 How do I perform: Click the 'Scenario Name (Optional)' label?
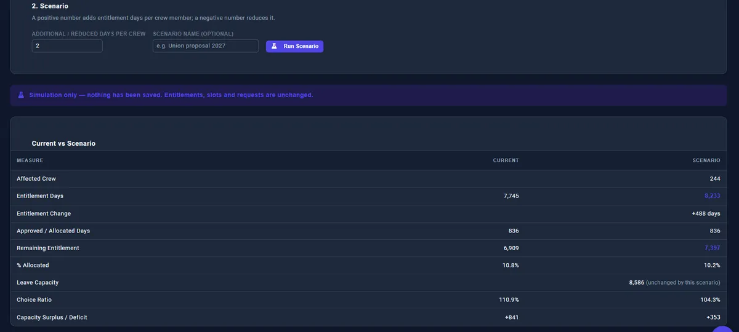point(193,34)
